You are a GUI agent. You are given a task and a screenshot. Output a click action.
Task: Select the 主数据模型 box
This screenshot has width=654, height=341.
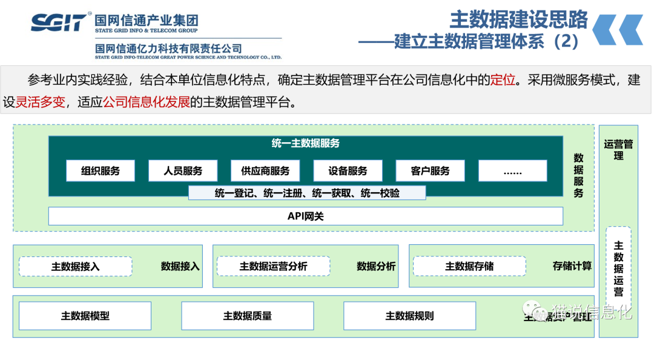(85, 316)
